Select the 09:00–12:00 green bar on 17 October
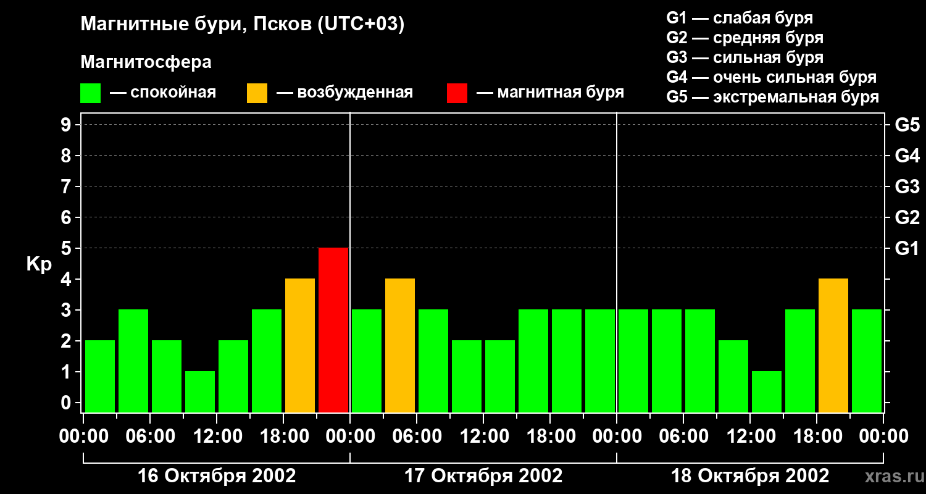 coord(467,377)
